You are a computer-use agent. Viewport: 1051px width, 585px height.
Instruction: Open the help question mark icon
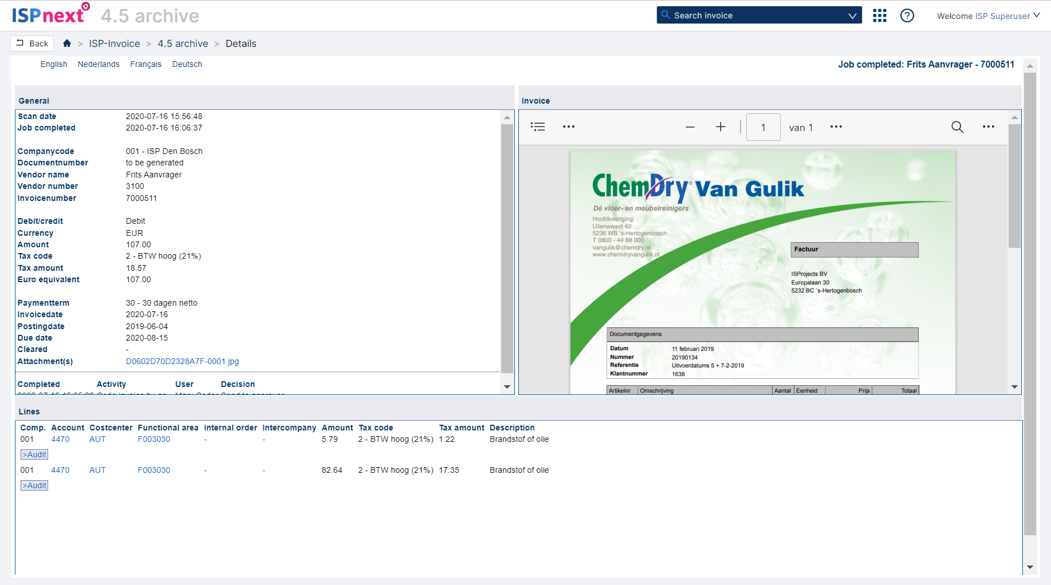tap(907, 15)
